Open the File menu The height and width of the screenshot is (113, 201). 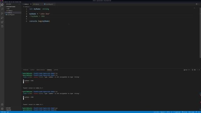click(x=1, y=2)
